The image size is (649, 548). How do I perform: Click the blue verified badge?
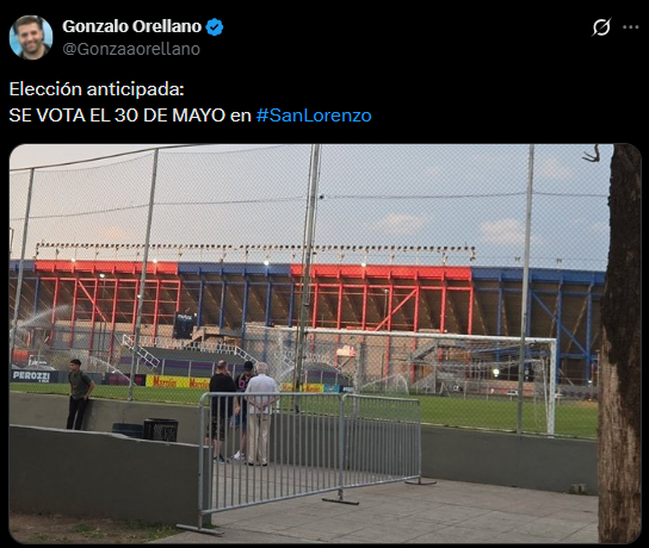215,26
